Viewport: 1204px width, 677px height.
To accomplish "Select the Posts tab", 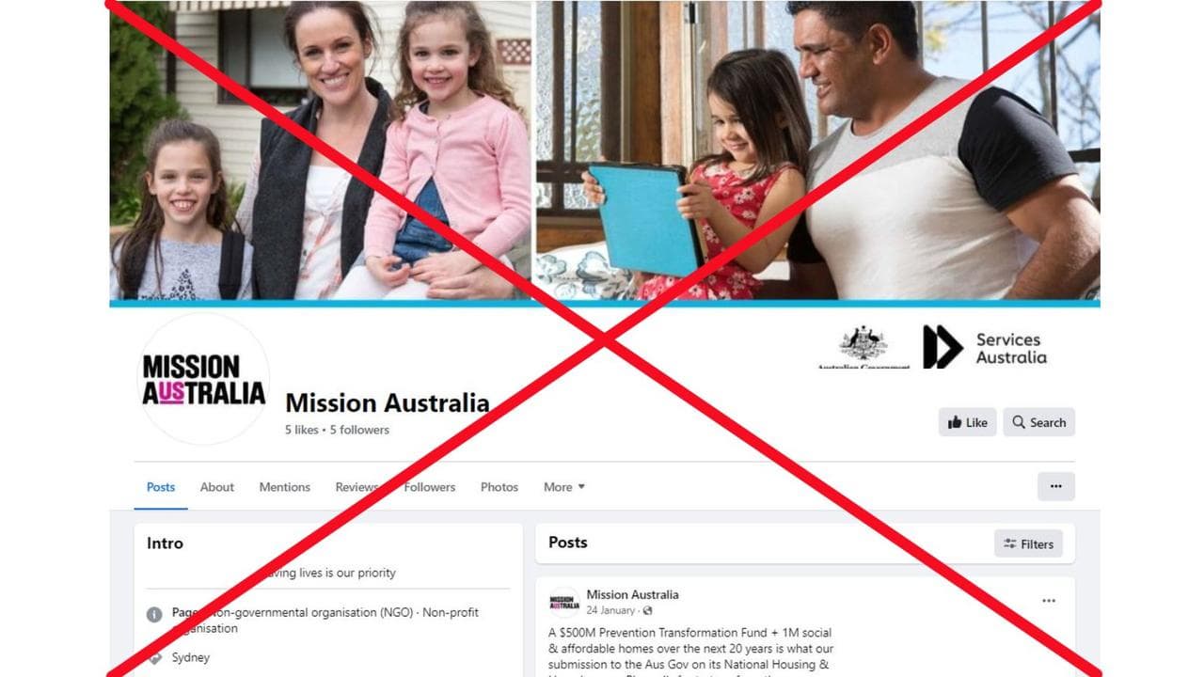I will [x=161, y=487].
